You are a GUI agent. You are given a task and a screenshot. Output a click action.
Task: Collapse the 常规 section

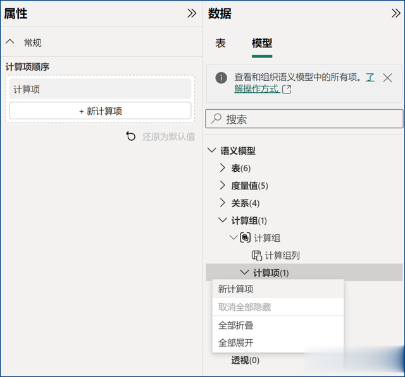(10, 42)
